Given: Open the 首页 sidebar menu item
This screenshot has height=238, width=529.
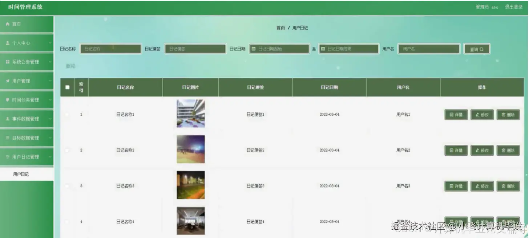Looking at the screenshot, I should point(27,24).
